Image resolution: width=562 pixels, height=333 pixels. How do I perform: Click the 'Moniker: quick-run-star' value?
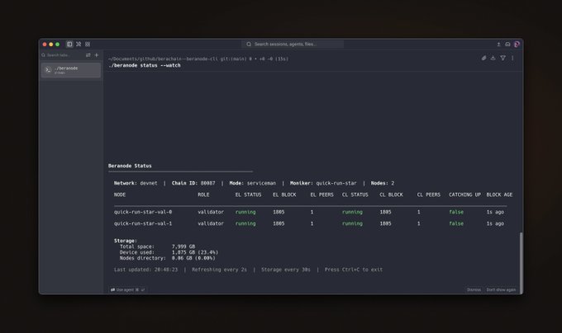[x=323, y=183]
